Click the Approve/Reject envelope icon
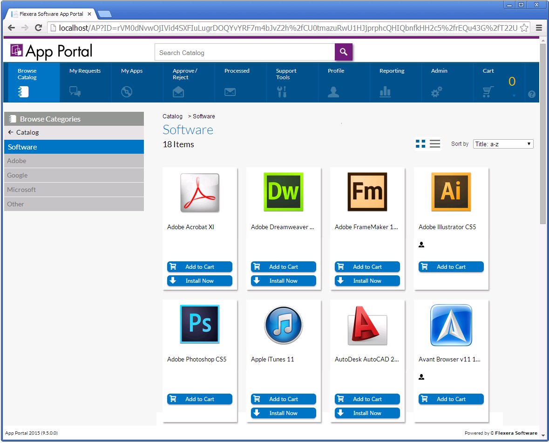 [178, 92]
